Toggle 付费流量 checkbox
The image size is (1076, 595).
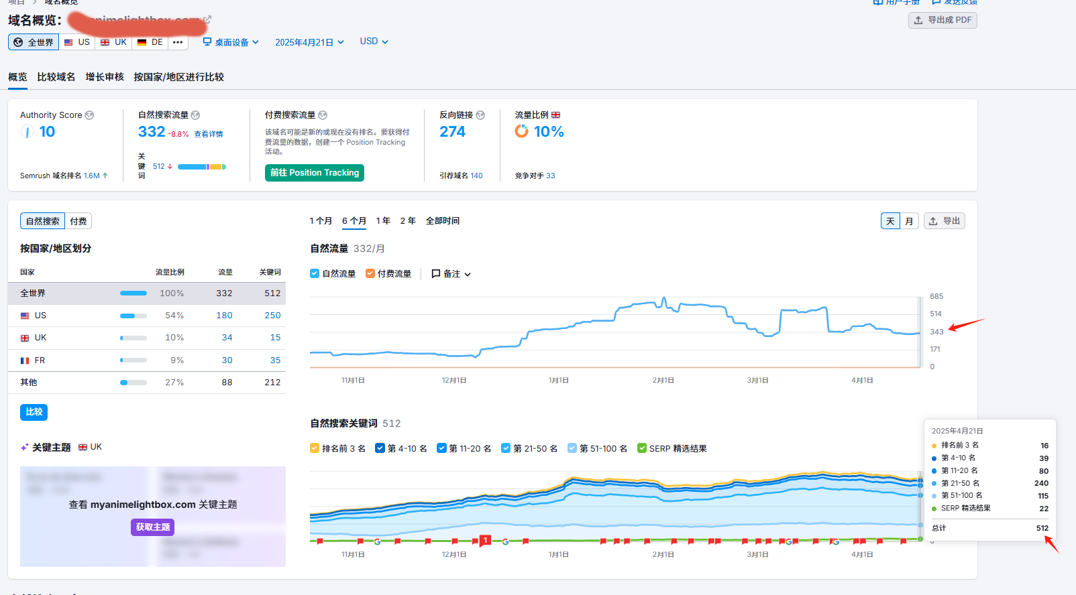coord(370,273)
